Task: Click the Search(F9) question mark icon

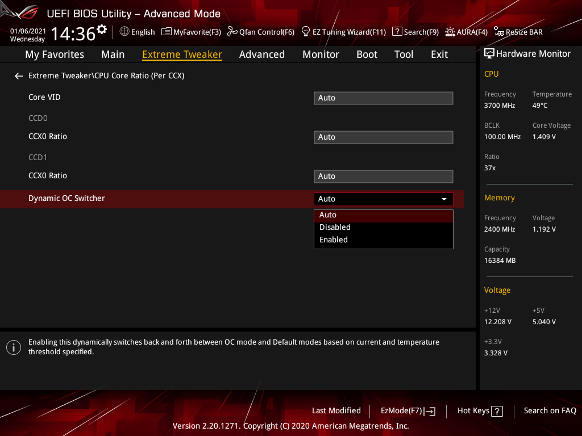Action: 397,32
